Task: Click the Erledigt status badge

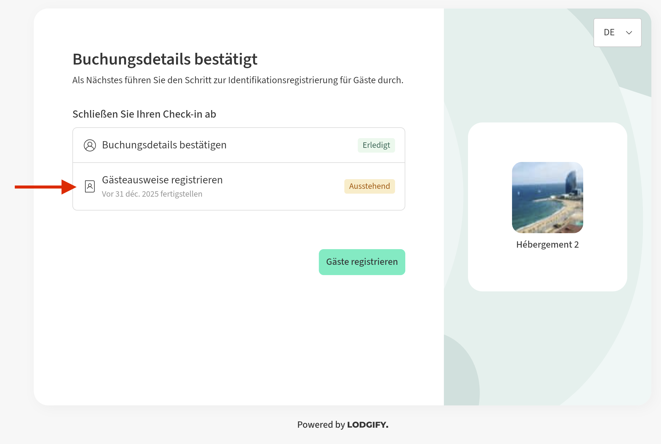Action: (376, 145)
